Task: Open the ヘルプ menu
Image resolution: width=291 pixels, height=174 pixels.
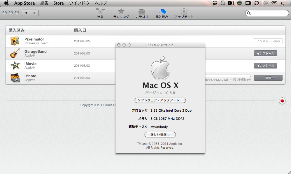Action: 101,3
